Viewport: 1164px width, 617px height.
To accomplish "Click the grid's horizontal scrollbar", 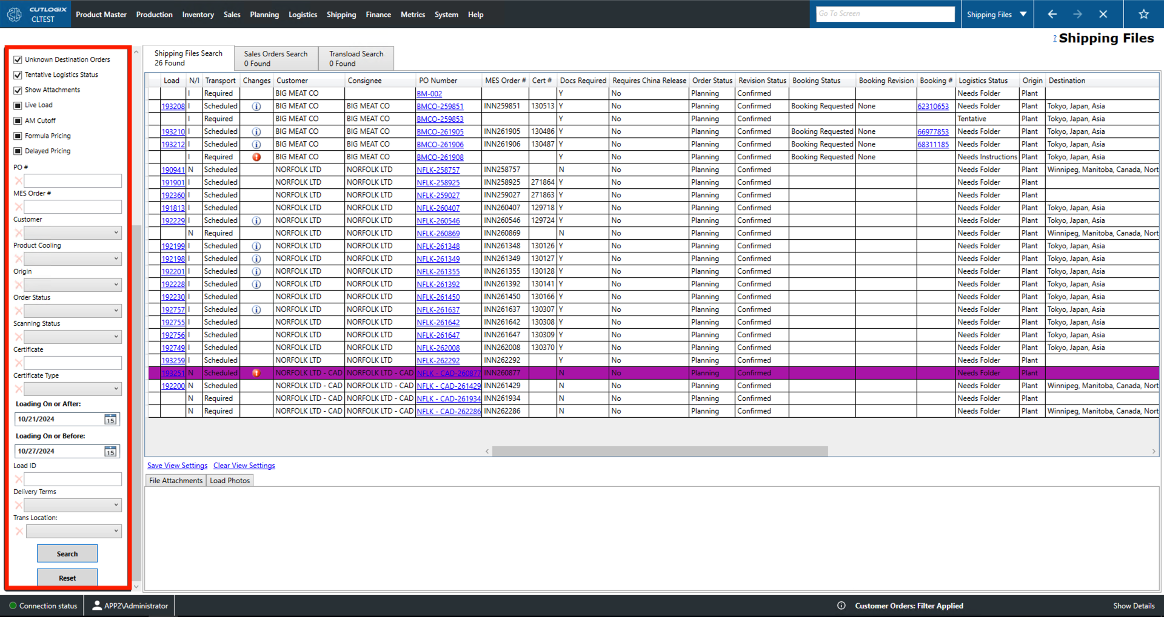I will coord(660,451).
